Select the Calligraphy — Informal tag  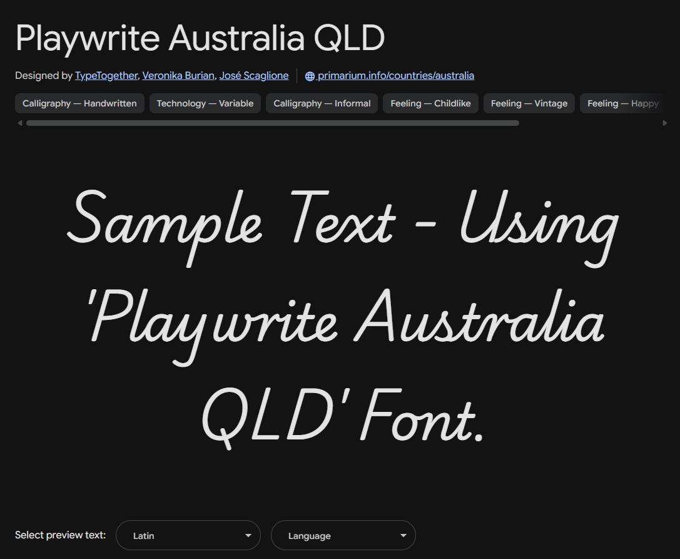(322, 103)
